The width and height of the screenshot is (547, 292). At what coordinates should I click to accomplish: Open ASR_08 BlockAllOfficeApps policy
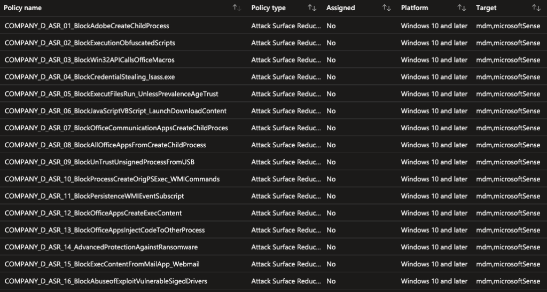tap(105, 145)
